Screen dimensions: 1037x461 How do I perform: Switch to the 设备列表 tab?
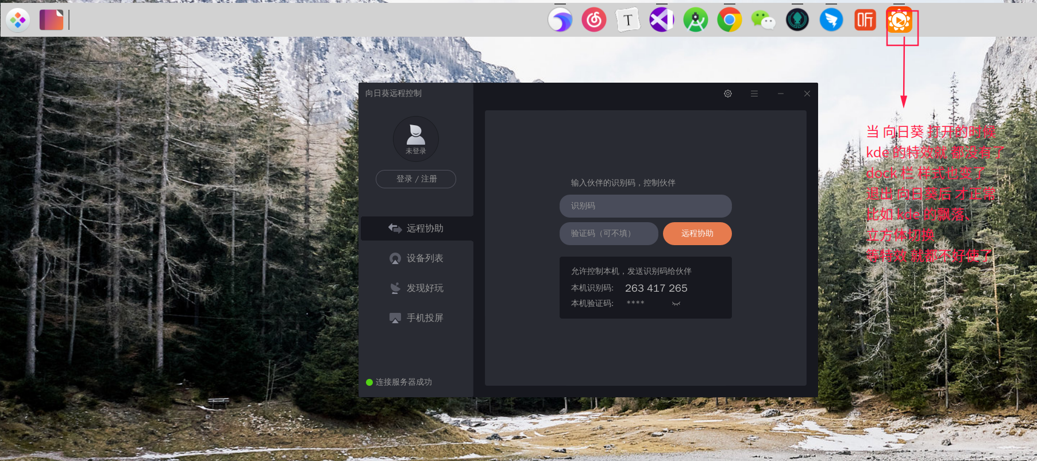click(417, 258)
